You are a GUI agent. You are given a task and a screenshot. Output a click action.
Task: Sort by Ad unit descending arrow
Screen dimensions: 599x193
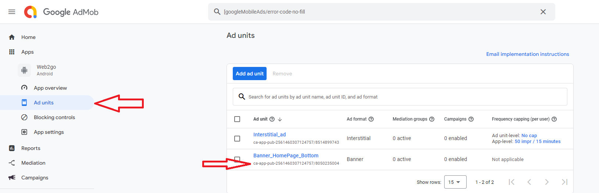tap(280, 119)
